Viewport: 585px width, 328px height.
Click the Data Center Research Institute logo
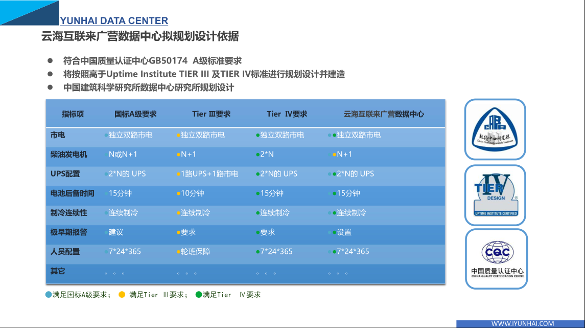coord(495,129)
